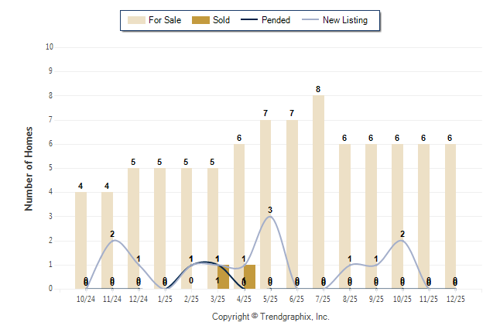Click the 11/24 New Listing peak

[113, 240]
